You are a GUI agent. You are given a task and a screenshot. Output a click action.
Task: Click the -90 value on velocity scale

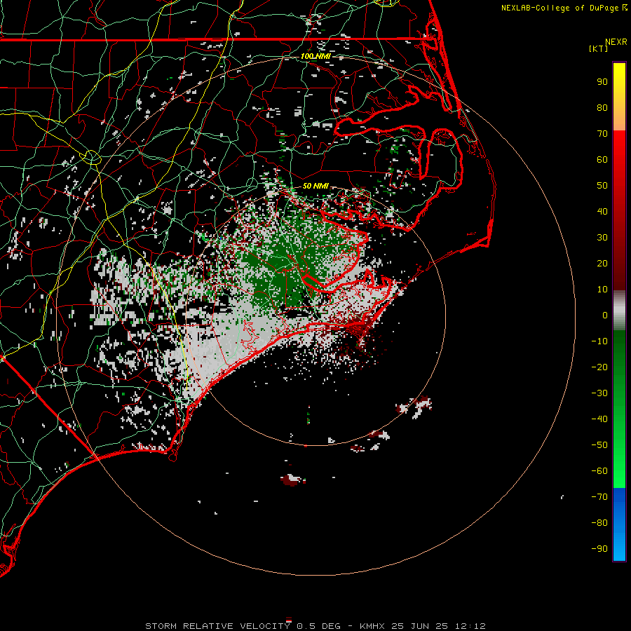(x=599, y=549)
